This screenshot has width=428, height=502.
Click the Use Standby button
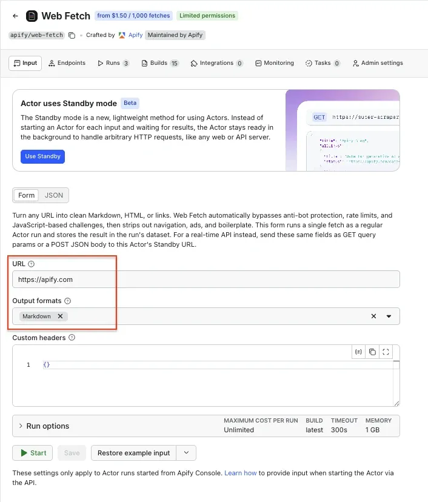[42, 156]
